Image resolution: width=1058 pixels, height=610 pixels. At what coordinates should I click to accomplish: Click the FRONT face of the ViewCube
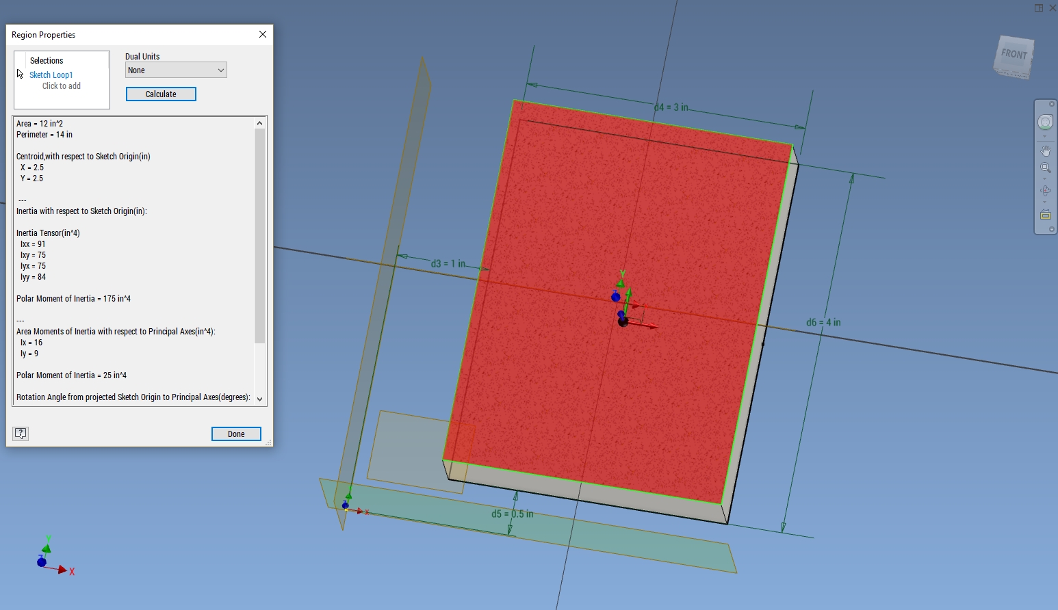point(1012,53)
